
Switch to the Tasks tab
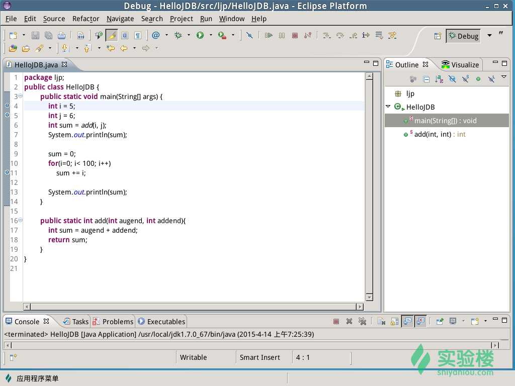click(x=76, y=321)
